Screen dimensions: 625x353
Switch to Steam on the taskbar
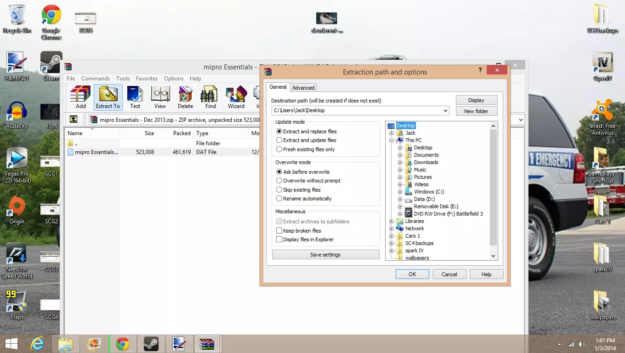[x=151, y=344]
